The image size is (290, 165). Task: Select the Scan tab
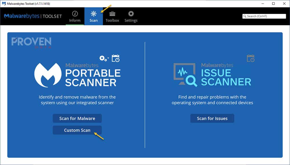coord(94,16)
